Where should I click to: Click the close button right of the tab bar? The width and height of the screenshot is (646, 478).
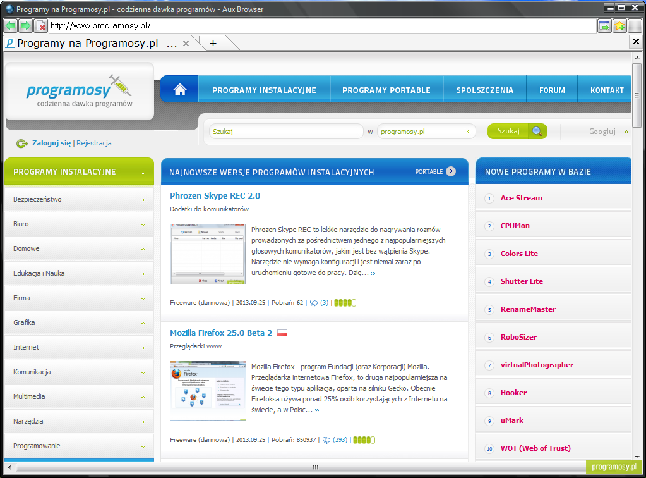click(x=636, y=41)
